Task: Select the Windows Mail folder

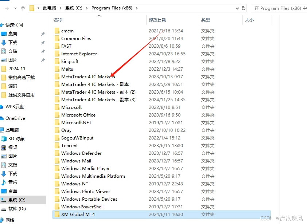Action: coord(76,161)
